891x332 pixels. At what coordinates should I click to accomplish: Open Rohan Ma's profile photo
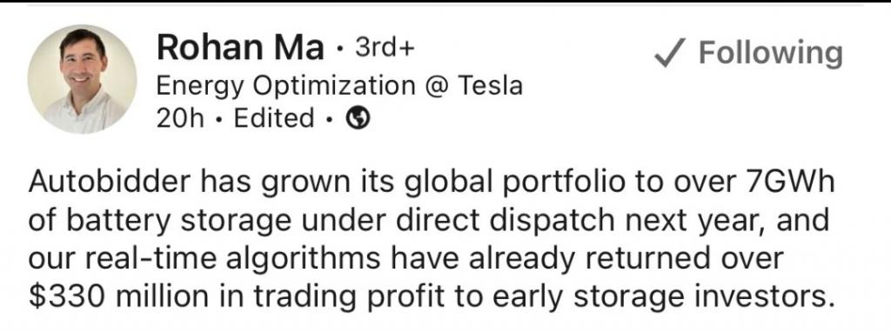point(82,78)
